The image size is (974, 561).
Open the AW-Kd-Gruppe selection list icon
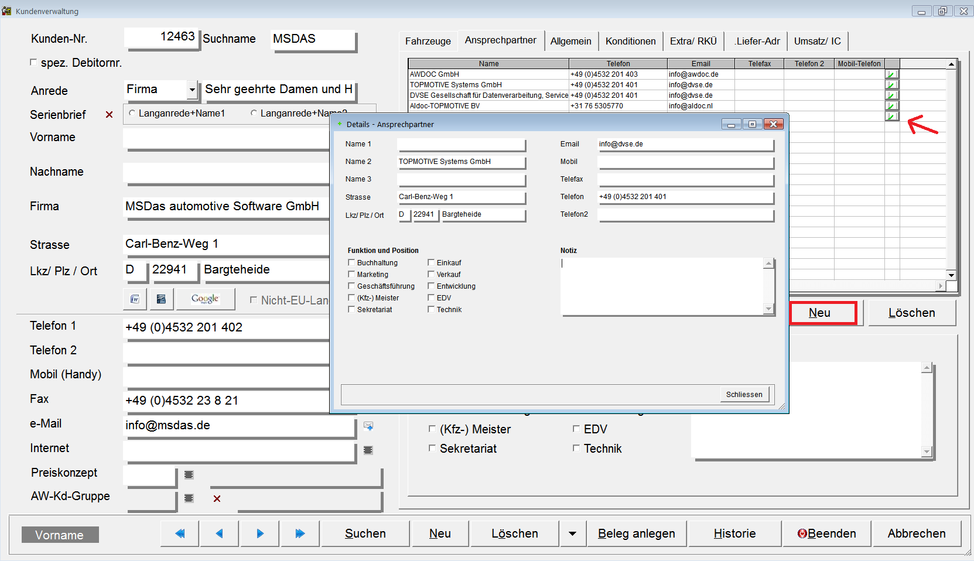(x=189, y=498)
